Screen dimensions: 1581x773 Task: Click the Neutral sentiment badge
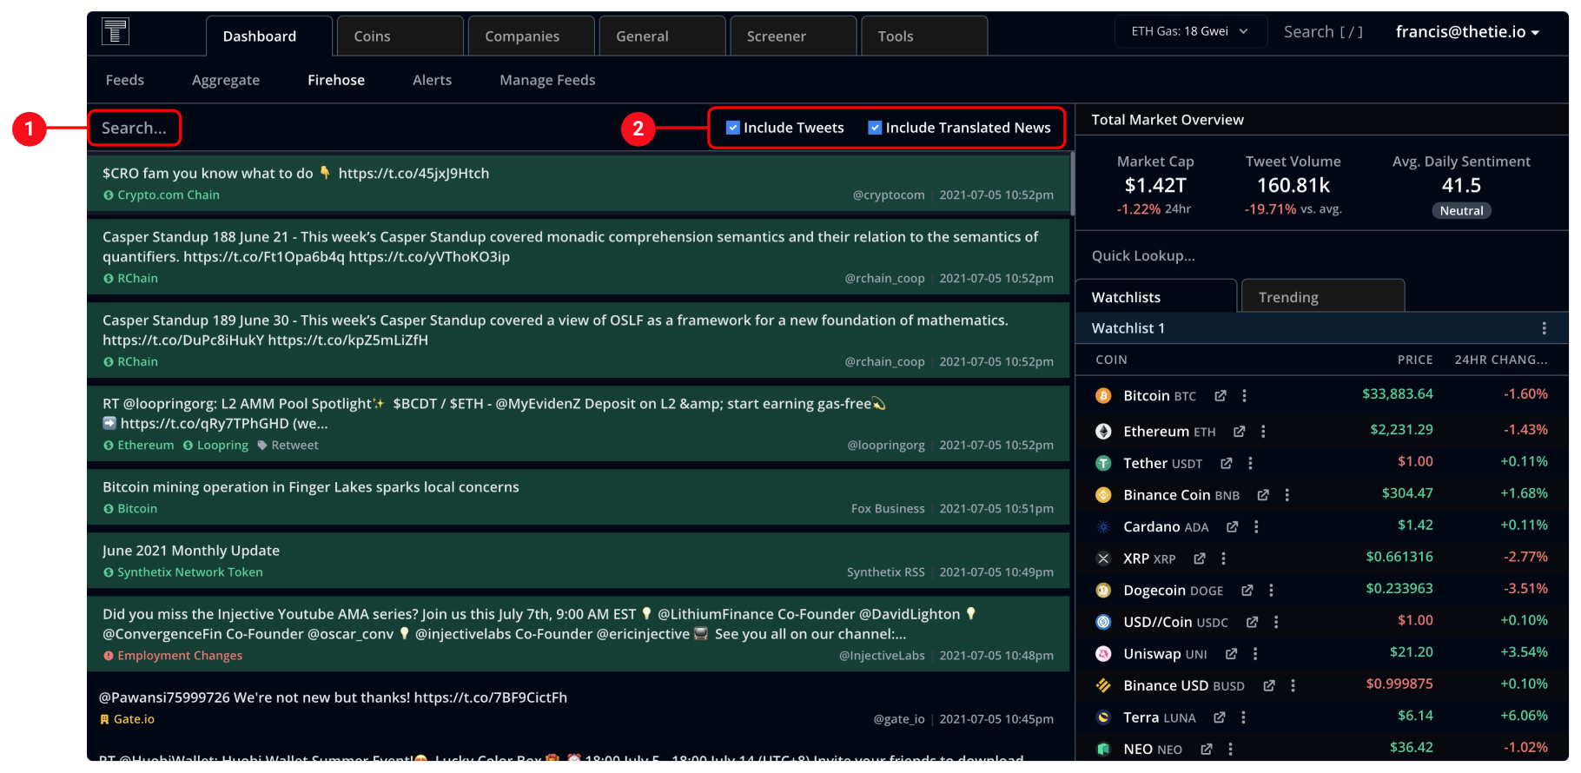(x=1461, y=211)
